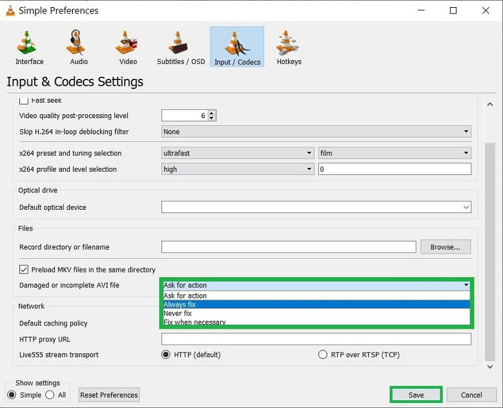The width and height of the screenshot is (503, 408).
Task: Click the scrollbar down arrow
Action: pyautogui.click(x=490, y=367)
